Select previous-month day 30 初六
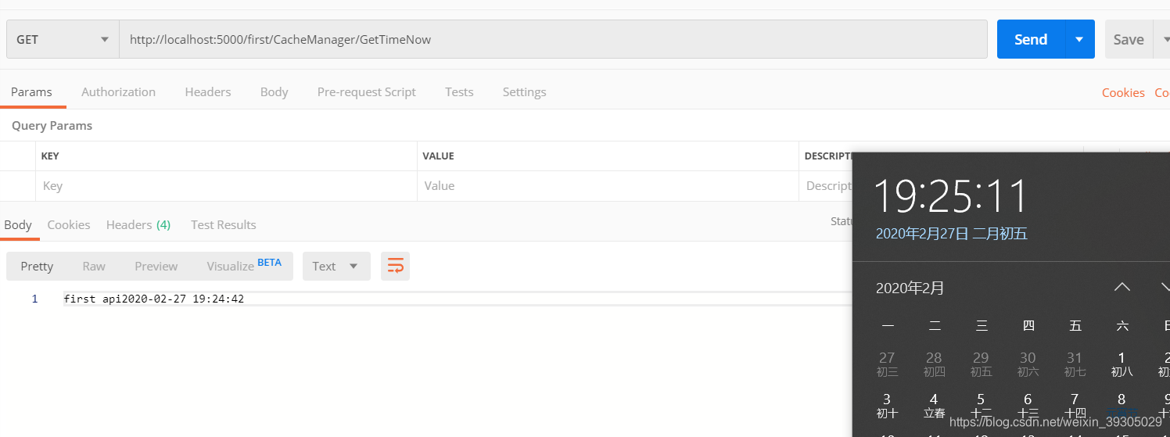1170x437 pixels. (x=1028, y=364)
